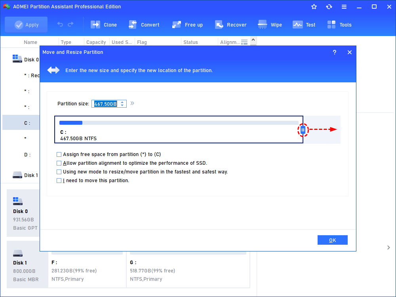Viewport: 396px width, 297px height.
Task: Open the Recover tool
Action: [x=231, y=25]
